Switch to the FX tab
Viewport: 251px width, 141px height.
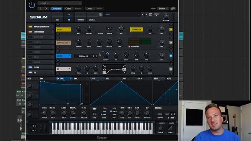(69, 17)
